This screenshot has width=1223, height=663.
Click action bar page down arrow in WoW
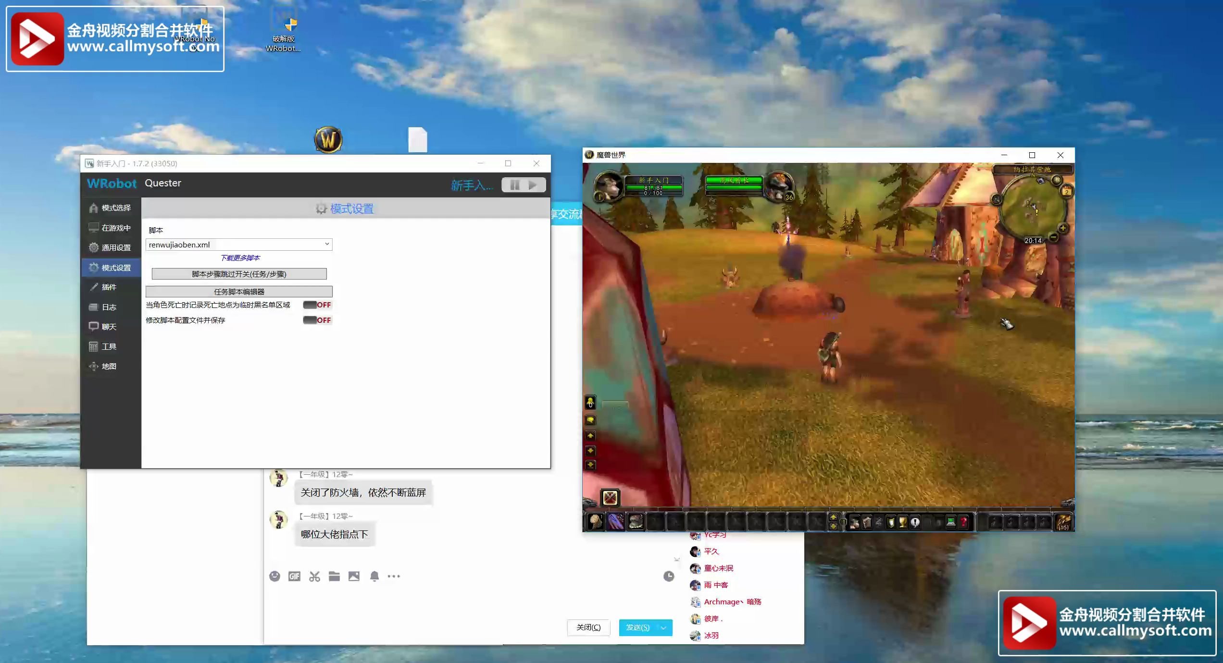[x=833, y=527]
